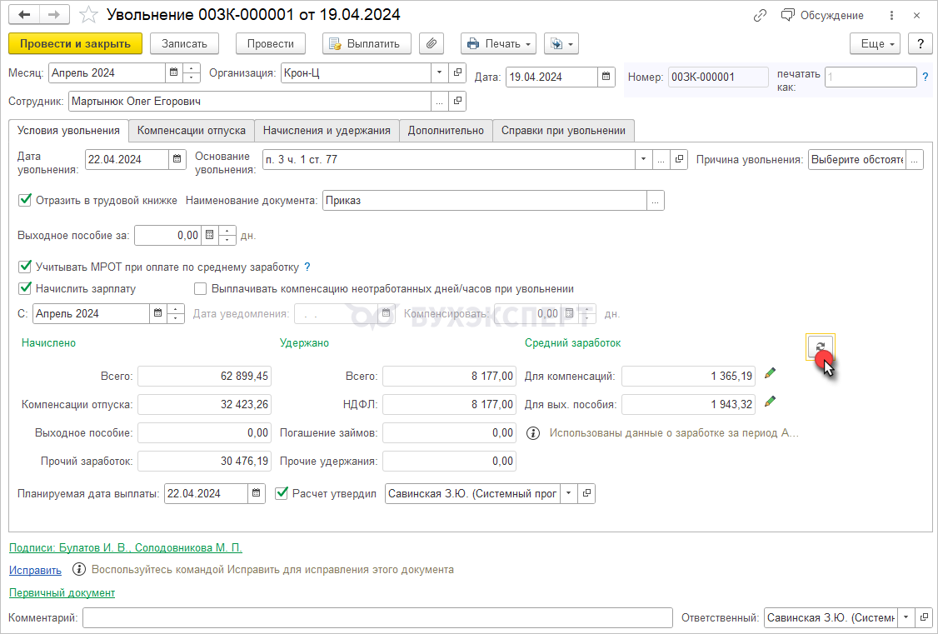Copy document link via chain icon
938x634 pixels.
759,15
